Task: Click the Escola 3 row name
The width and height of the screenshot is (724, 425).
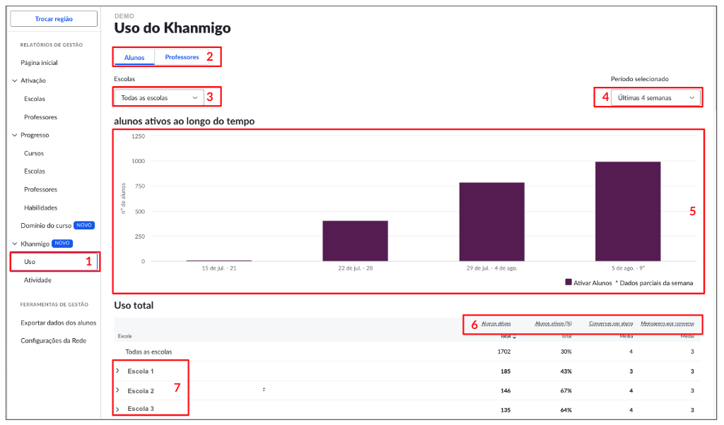Action: point(141,409)
